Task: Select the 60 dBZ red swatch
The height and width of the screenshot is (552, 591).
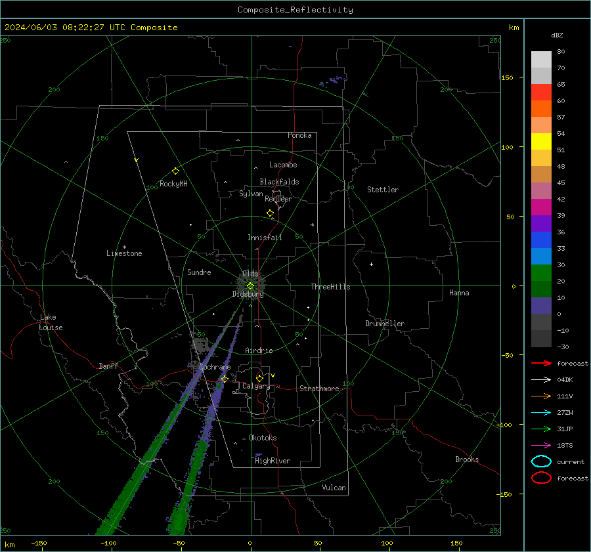Action: coord(541,93)
